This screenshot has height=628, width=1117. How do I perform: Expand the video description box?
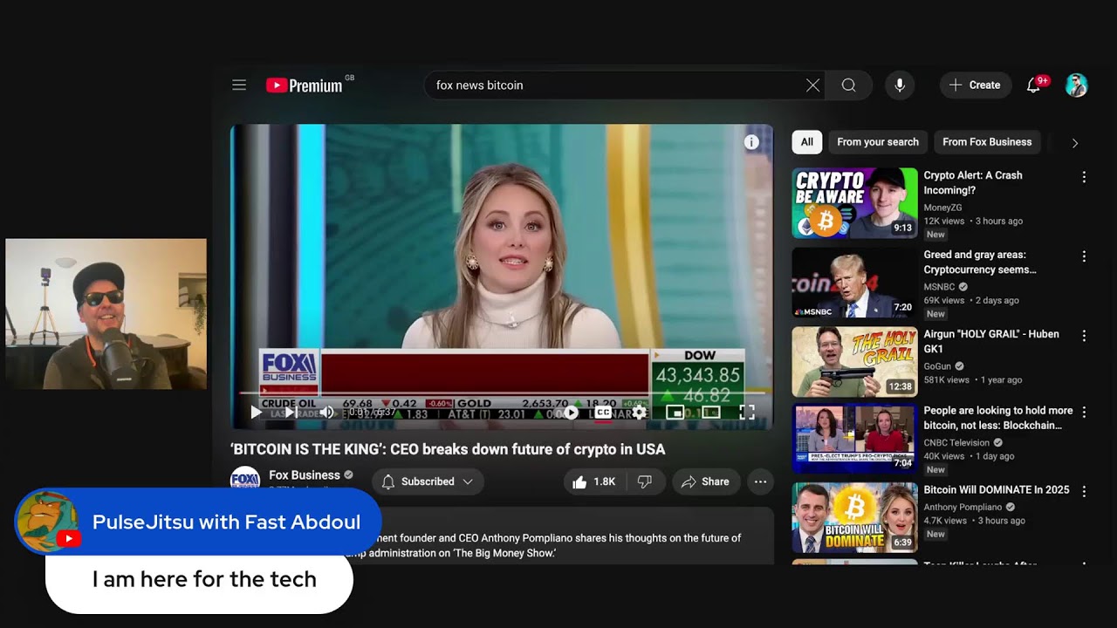click(502, 536)
